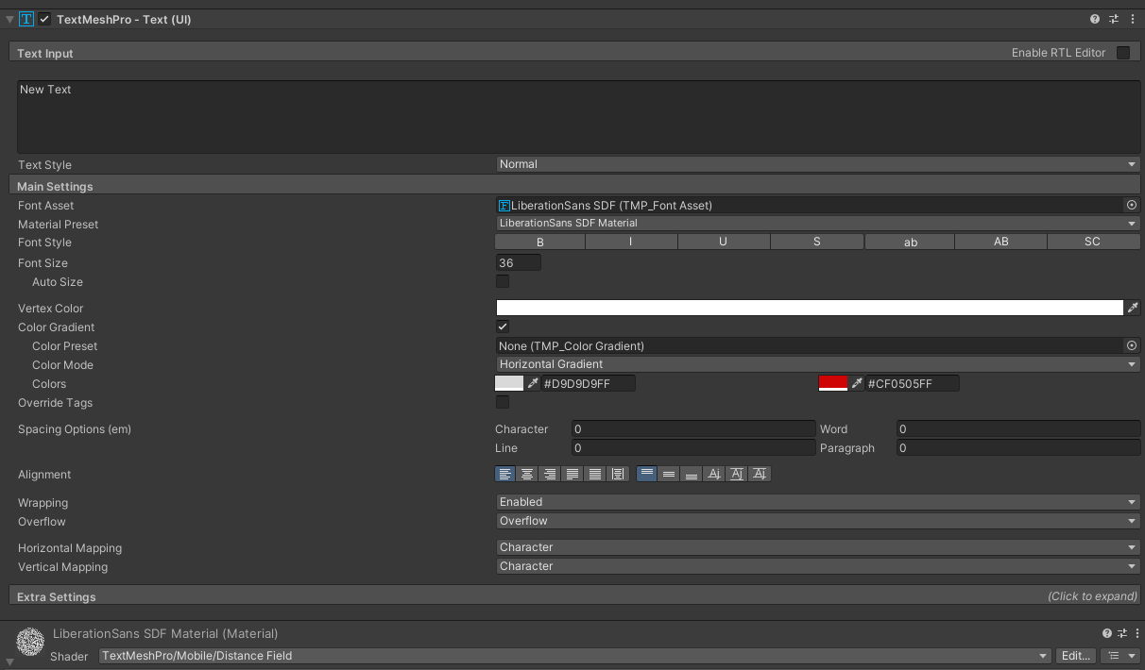The width and height of the screenshot is (1145, 670).
Task: Collapse TextMeshPro component foldout arrow
Action: tap(9, 19)
